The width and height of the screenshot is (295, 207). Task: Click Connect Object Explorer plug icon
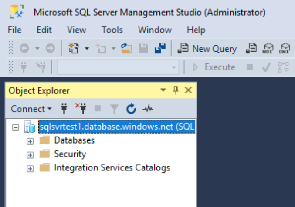pyautogui.click(x=64, y=108)
